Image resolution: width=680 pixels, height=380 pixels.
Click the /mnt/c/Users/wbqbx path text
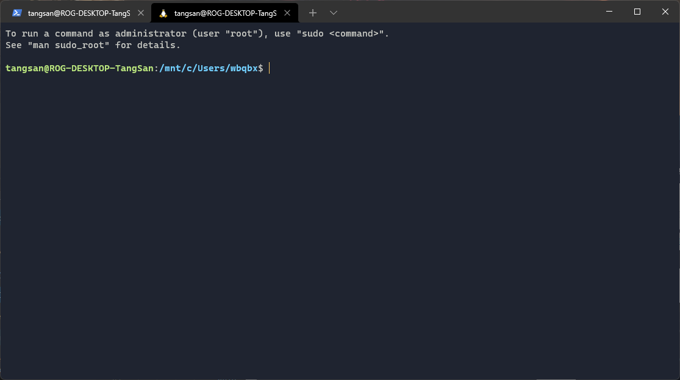pyautogui.click(x=209, y=68)
